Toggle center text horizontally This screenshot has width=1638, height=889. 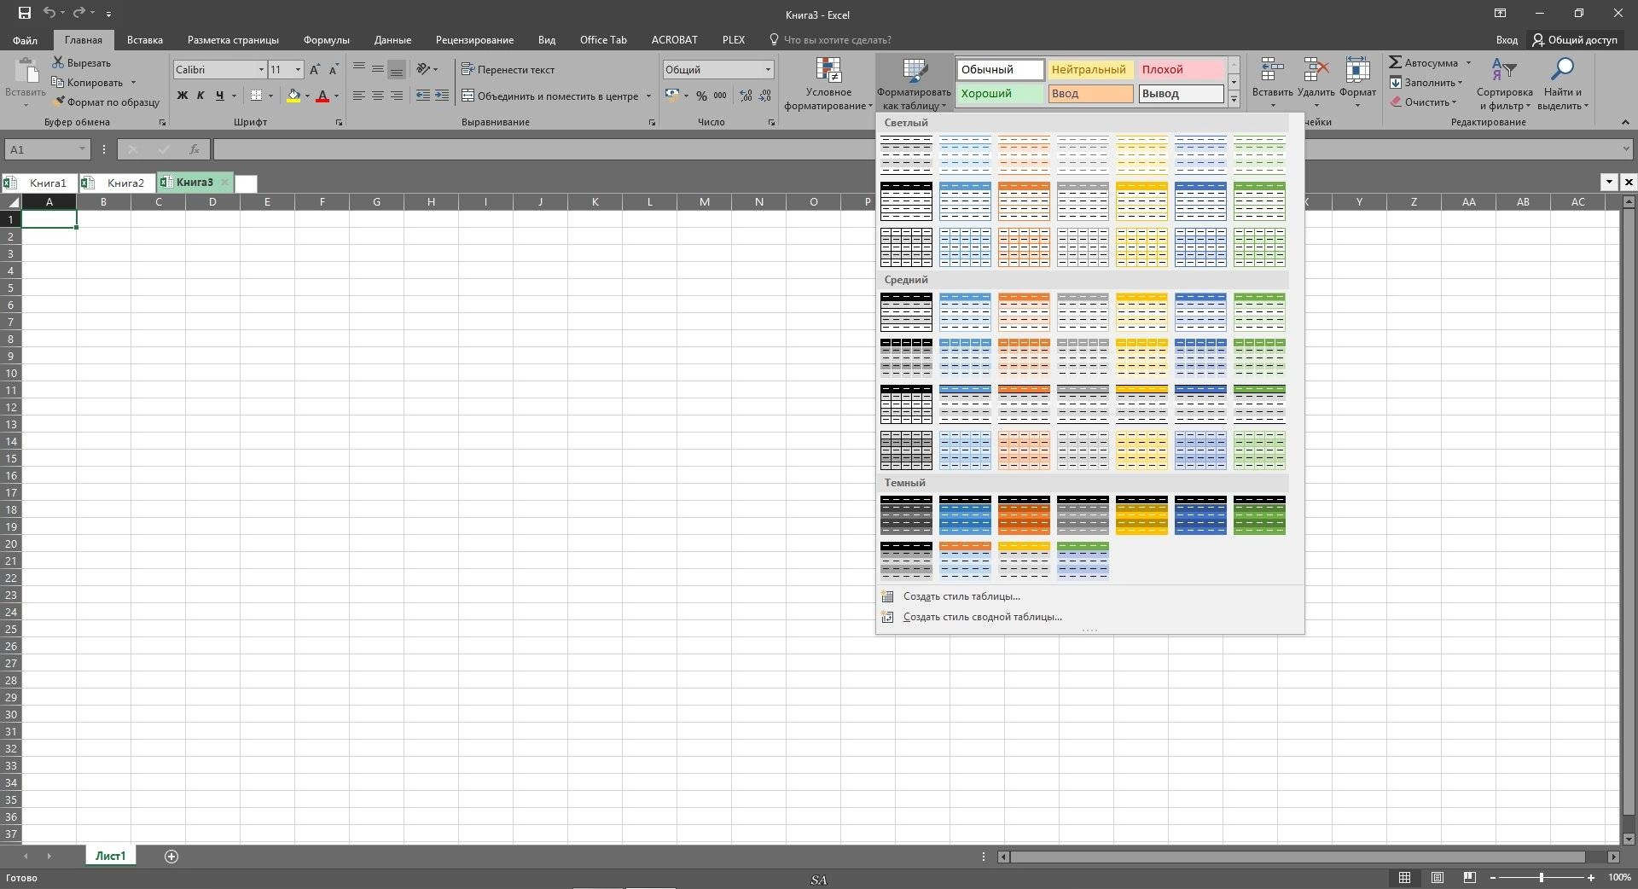[x=378, y=96]
